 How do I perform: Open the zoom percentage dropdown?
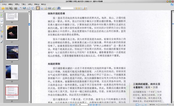(x=157, y=105)
